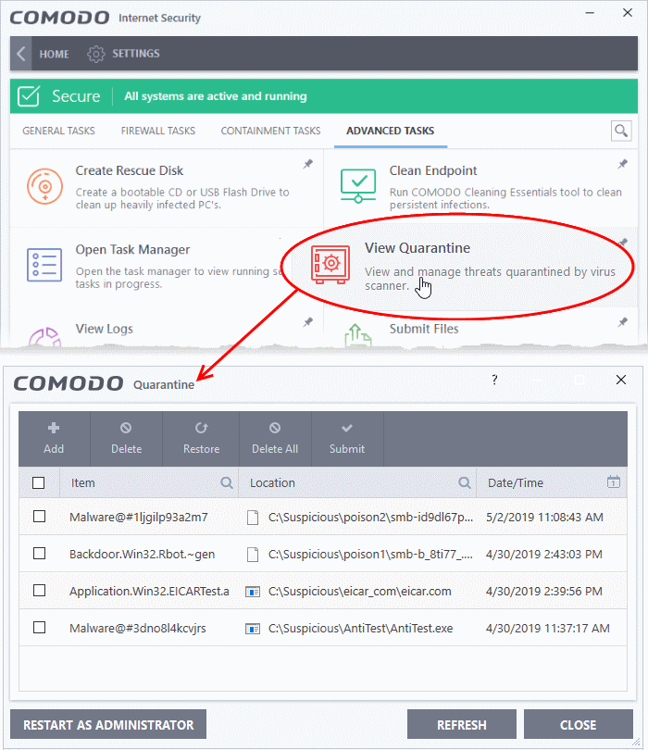Select the Application.Win32.EICARTest.a checkbox
This screenshot has width=648, height=750.
[x=39, y=590]
